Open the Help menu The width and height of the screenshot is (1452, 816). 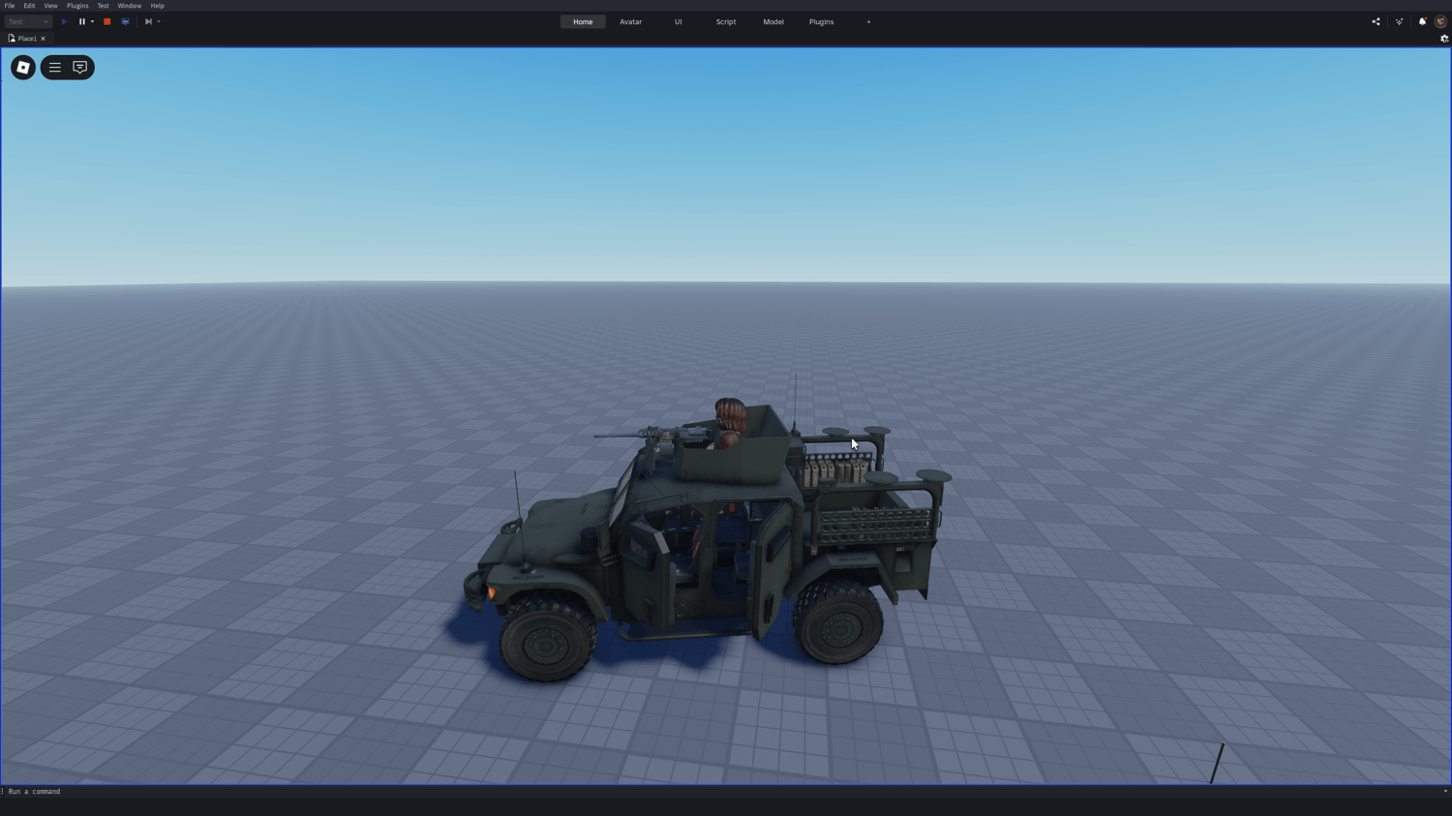157,6
